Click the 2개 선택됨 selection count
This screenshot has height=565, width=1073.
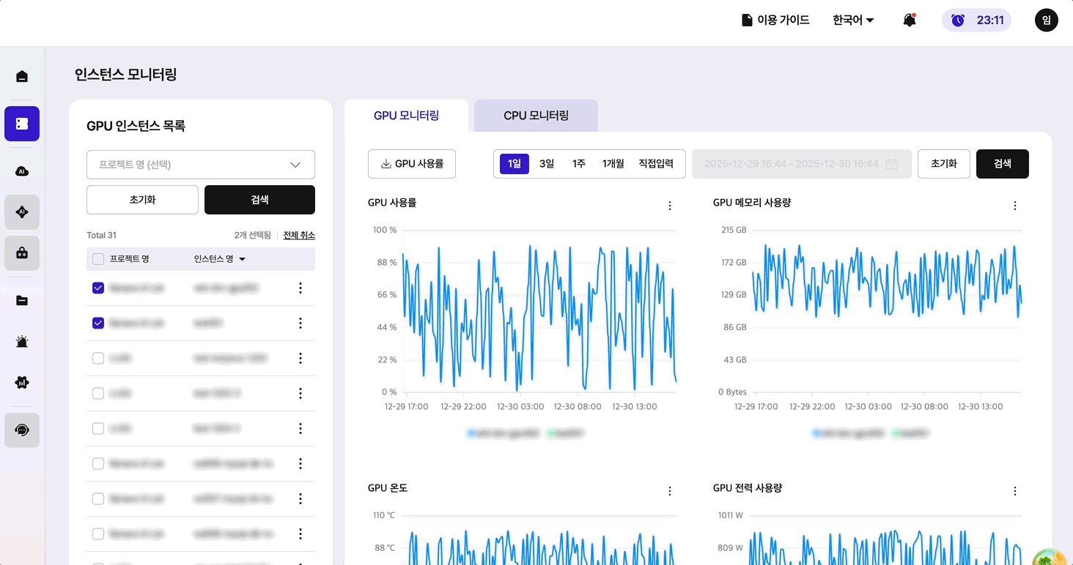252,235
